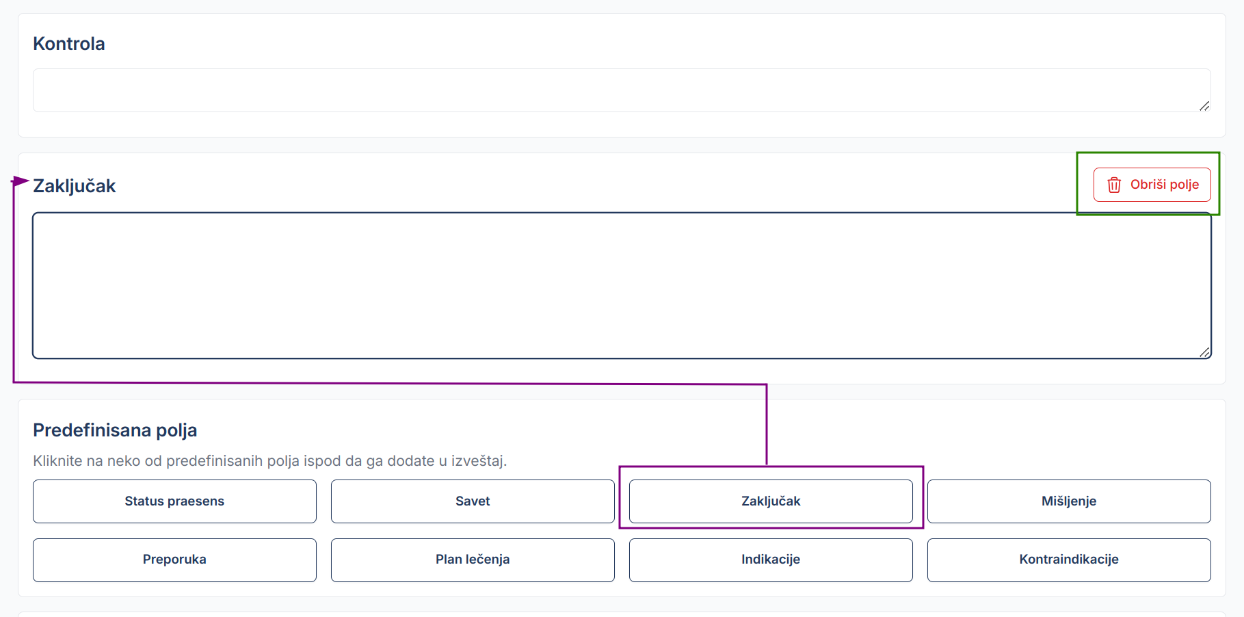The image size is (1244, 617).
Task: Add the Indikacije predefined field
Action: pyautogui.click(x=771, y=560)
